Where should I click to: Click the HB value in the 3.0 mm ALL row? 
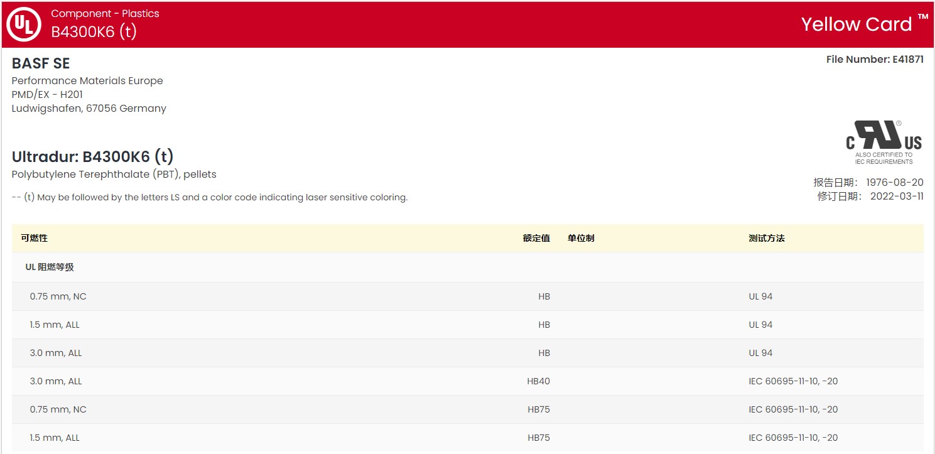click(x=544, y=353)
